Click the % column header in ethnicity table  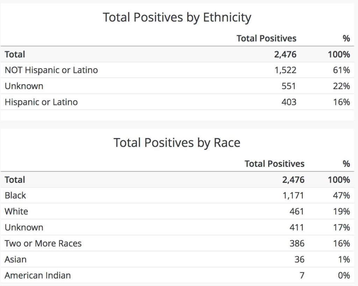point(346,38)
